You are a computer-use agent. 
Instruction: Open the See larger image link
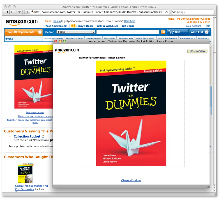[35, 113]
